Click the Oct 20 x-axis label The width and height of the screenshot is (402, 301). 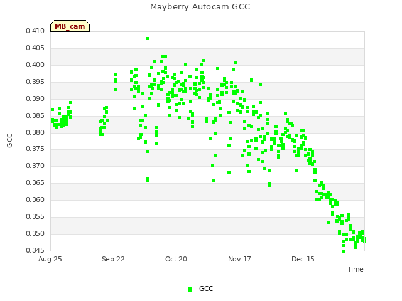[176, 259]
